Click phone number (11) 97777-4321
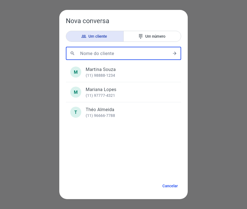247x209 pixels. tap(100, 95)
